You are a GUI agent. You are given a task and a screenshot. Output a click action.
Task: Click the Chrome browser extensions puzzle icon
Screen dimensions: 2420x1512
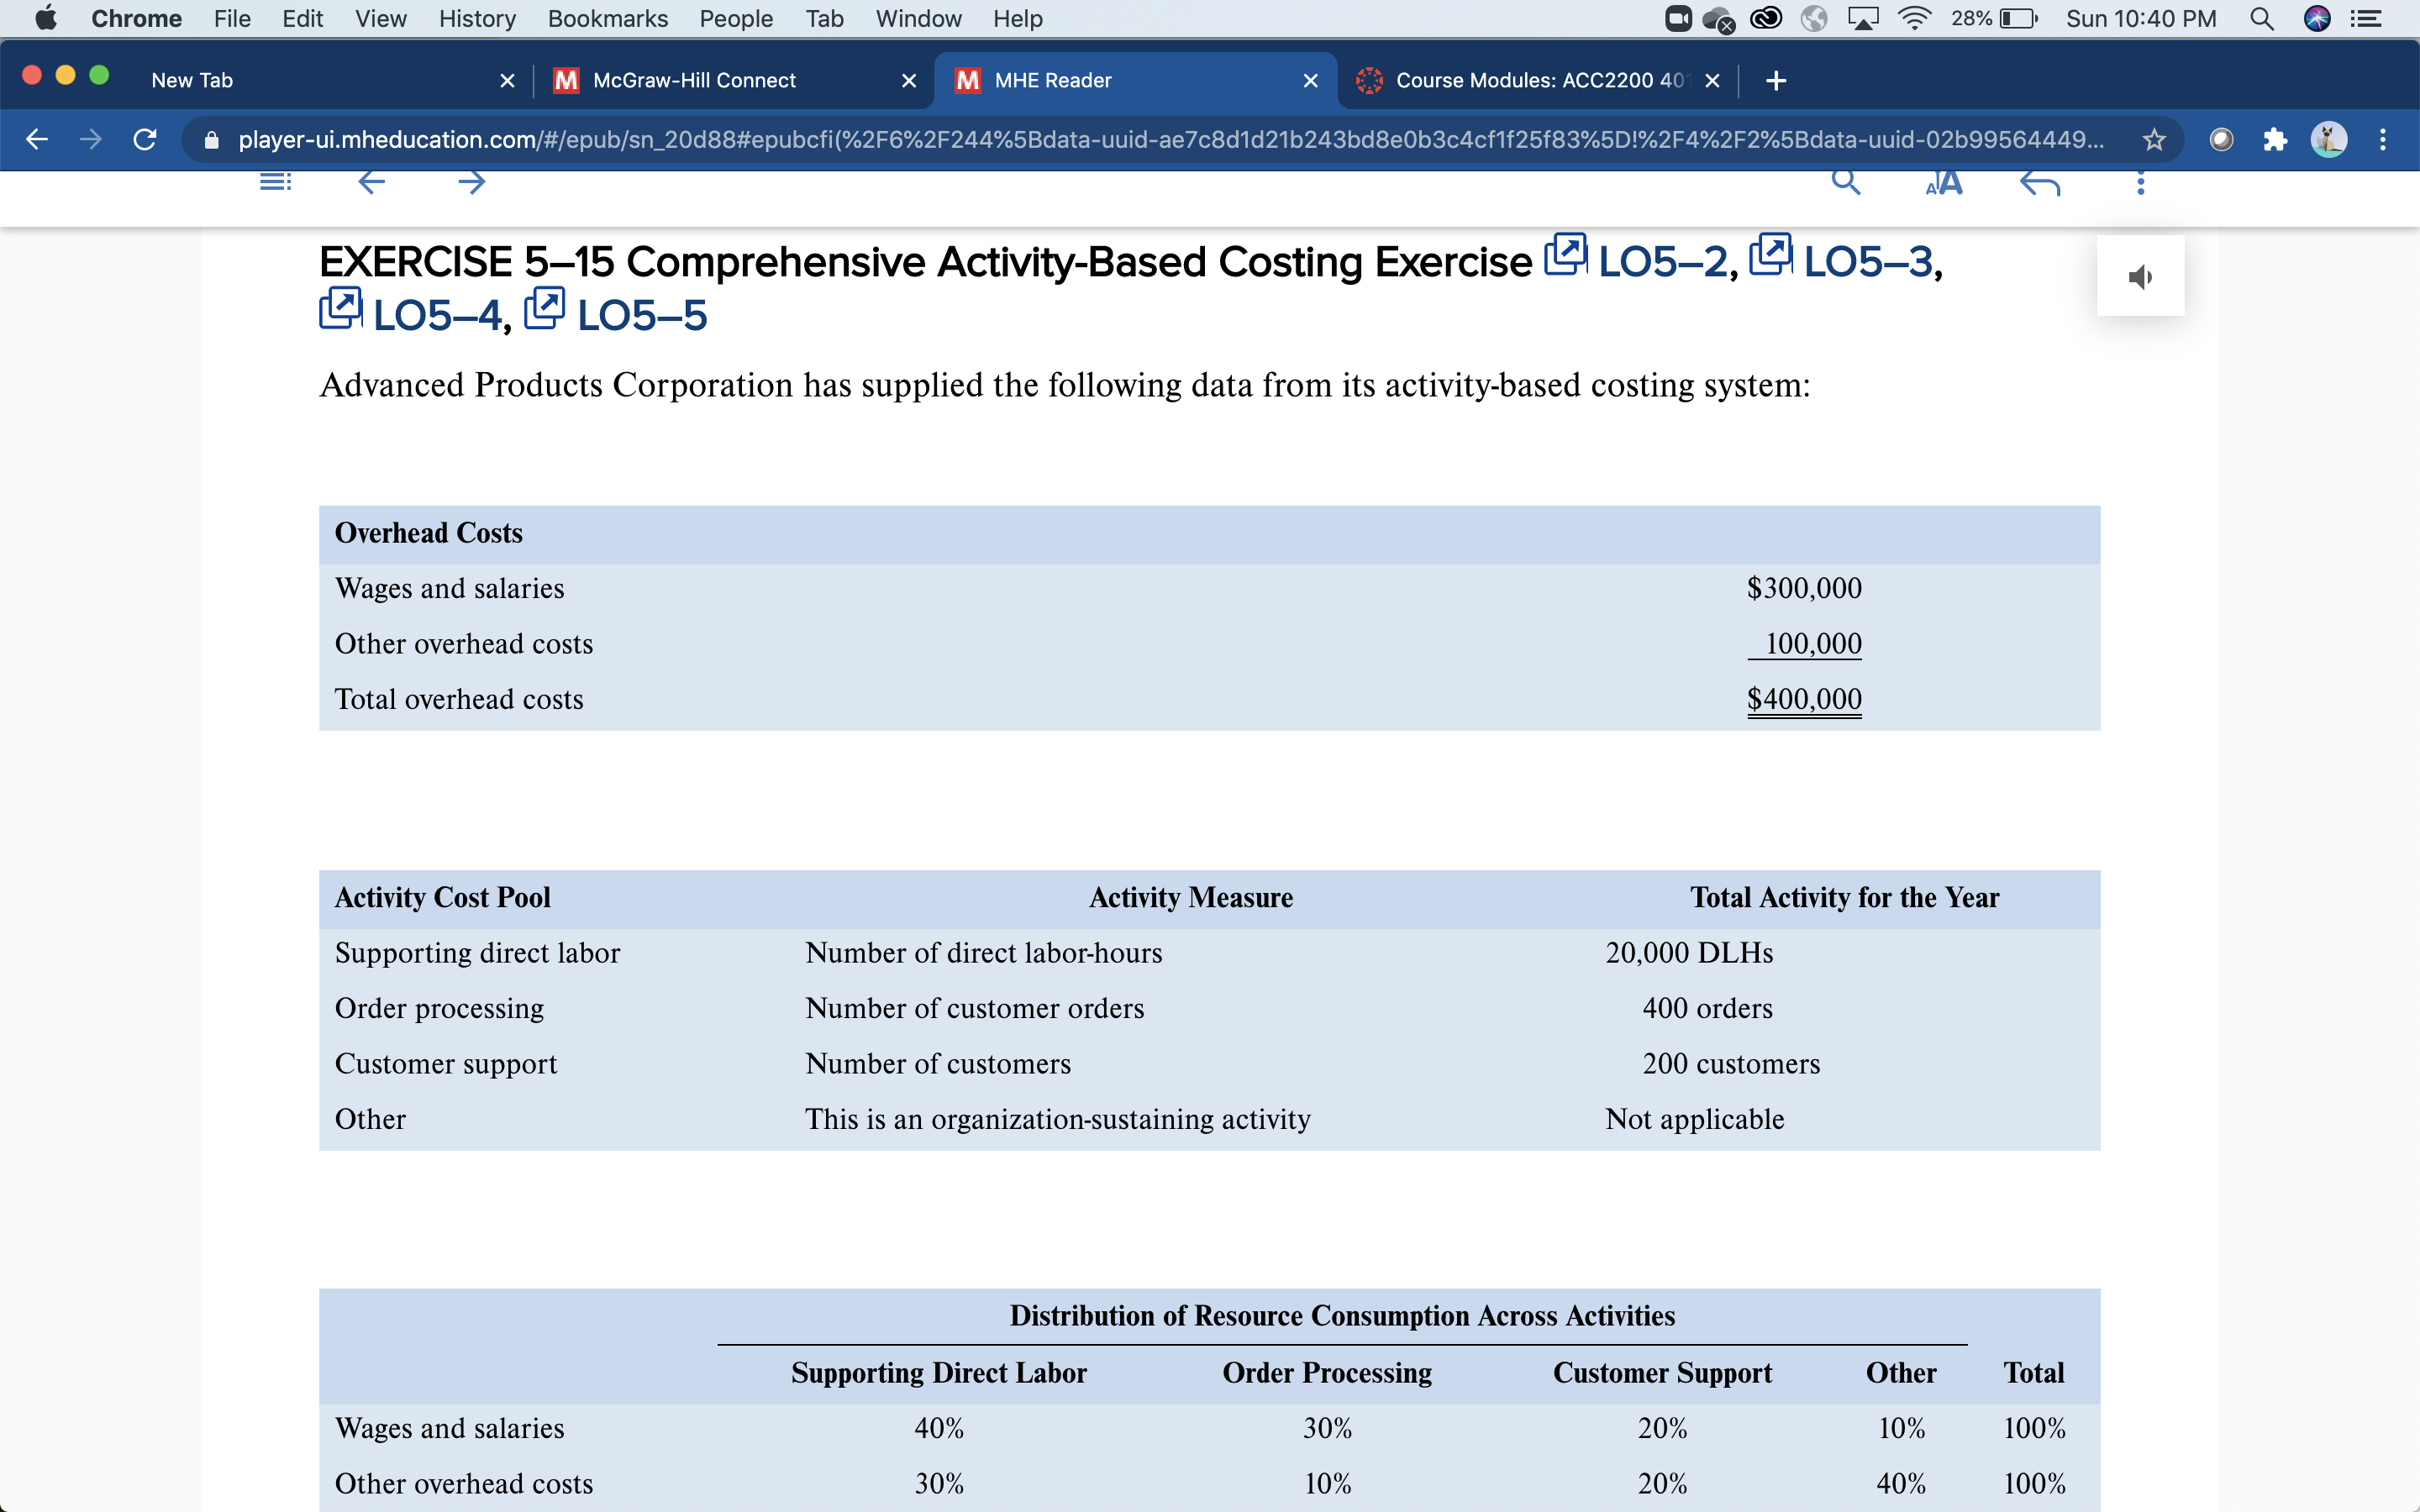2275,140
